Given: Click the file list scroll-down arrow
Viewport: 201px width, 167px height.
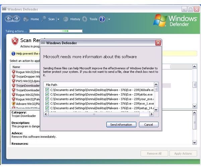Looking at the screenshot, I should coord(156,110).
